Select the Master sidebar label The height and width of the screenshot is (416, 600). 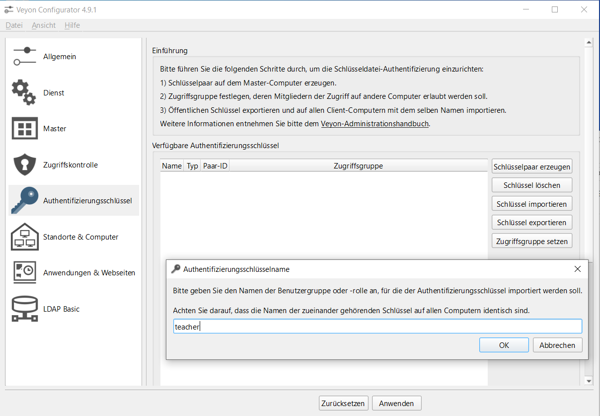click(55, 129)
